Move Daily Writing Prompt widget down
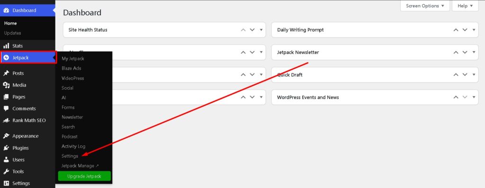This screenshot has height=188, width=485. point(465,30)
